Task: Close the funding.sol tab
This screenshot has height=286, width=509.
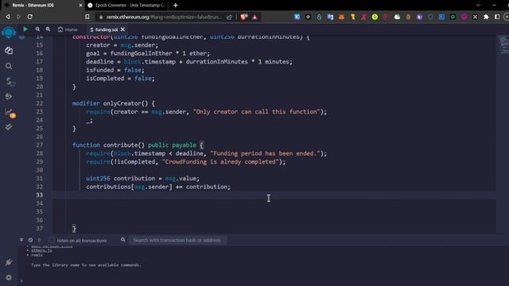Action: 122,29
